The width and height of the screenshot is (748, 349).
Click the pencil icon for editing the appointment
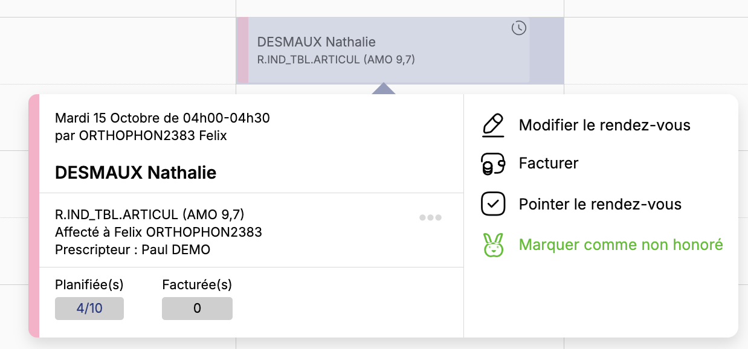[493, 126]
